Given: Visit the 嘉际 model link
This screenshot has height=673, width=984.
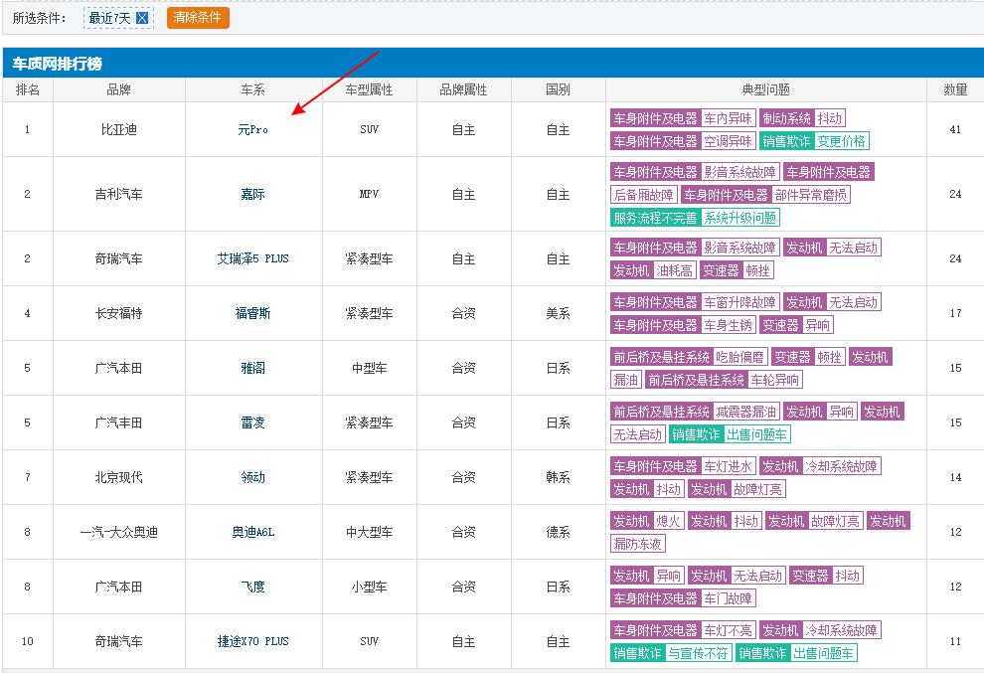Looking at the screenshot, I should tap(251, 194).
